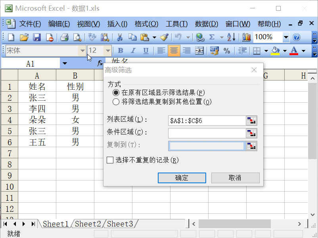The image size is (318, 238).
Task: Select radio 将筛选结果复制到其他位置
Action: [x=115, y=102]
